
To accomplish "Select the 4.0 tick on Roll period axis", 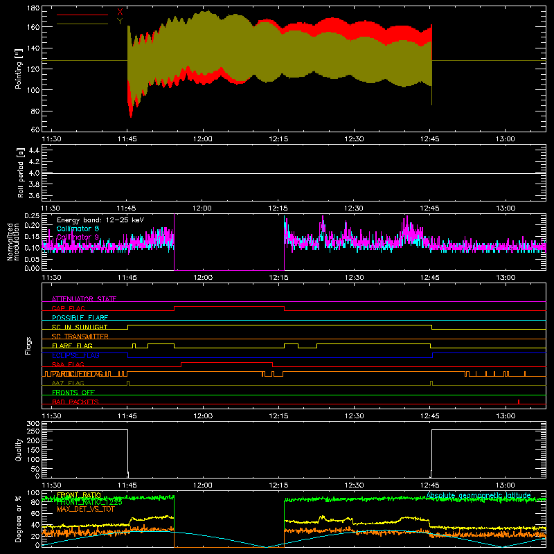I will click(x=34, y=173).
